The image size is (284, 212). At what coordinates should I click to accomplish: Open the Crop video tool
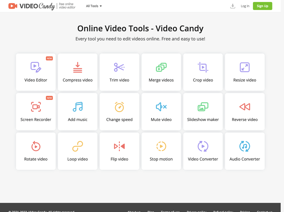tap(203, 72)
